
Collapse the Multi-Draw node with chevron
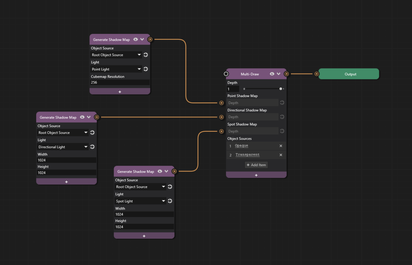point(278,74)
